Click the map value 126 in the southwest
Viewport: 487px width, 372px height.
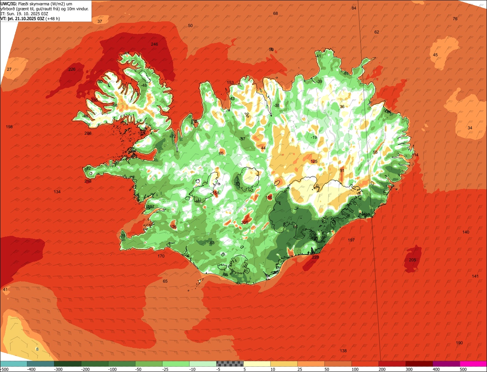(x=173, y=227)
